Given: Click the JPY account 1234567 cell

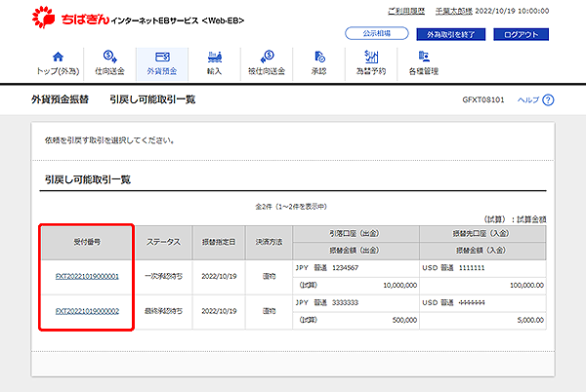Looking at the screenshot, I should pyautogui.click(x=356, y=268).
